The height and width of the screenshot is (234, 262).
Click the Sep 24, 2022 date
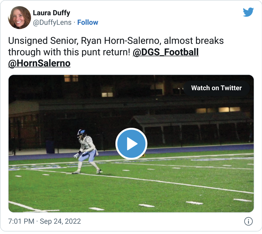coord(61,221)
